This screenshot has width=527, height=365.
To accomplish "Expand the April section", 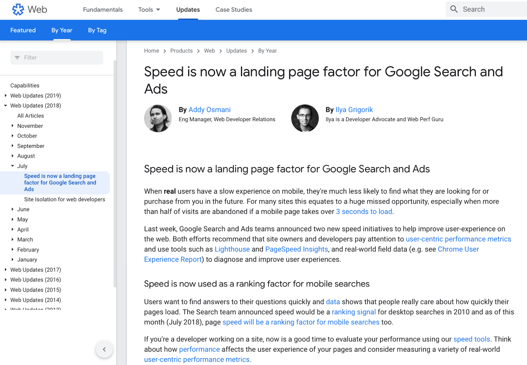I will pyautogui.click(x=13, y=230).
